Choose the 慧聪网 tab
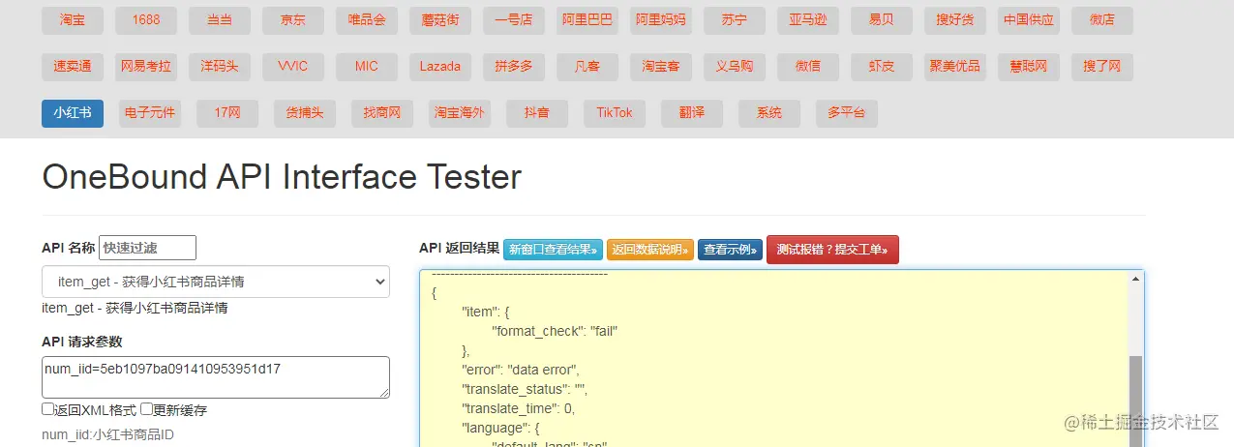Screen dimensions: 1234x447 tap(1029, 67)
